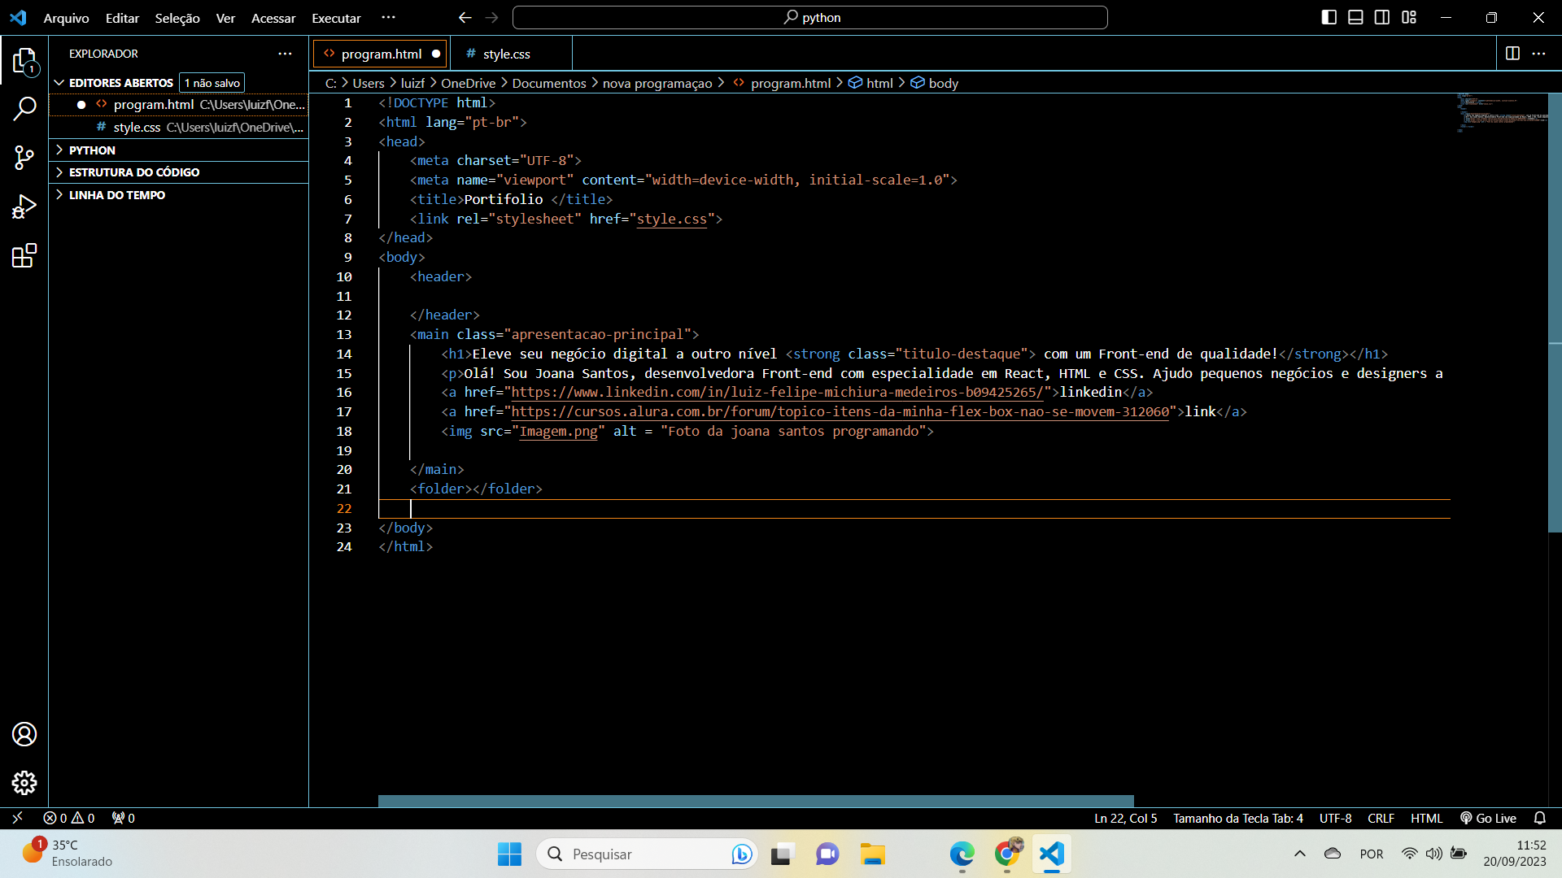
Task: Change CRLF end of line sequence
Action: [x=1381, y=818]
